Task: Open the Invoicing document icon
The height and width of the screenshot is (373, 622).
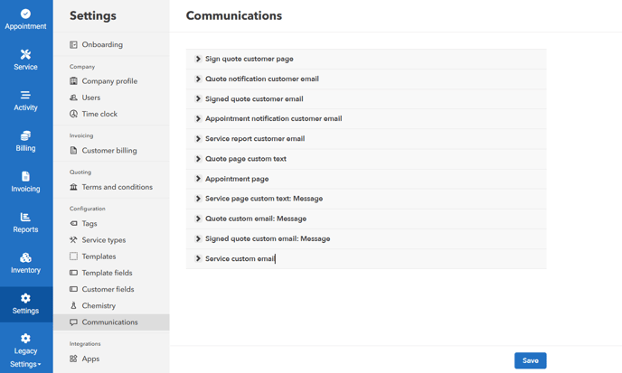Action: point(25,176)
